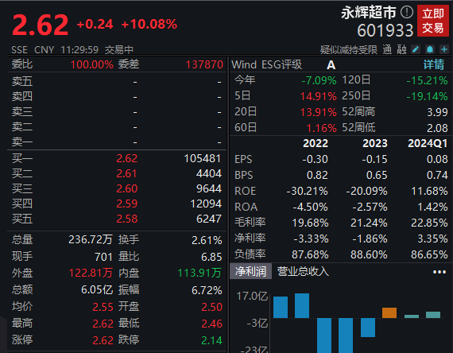Screen dimensions: 453x353
Task: Click the orange bar in the profit chart
Action: (x=389, y=312)
